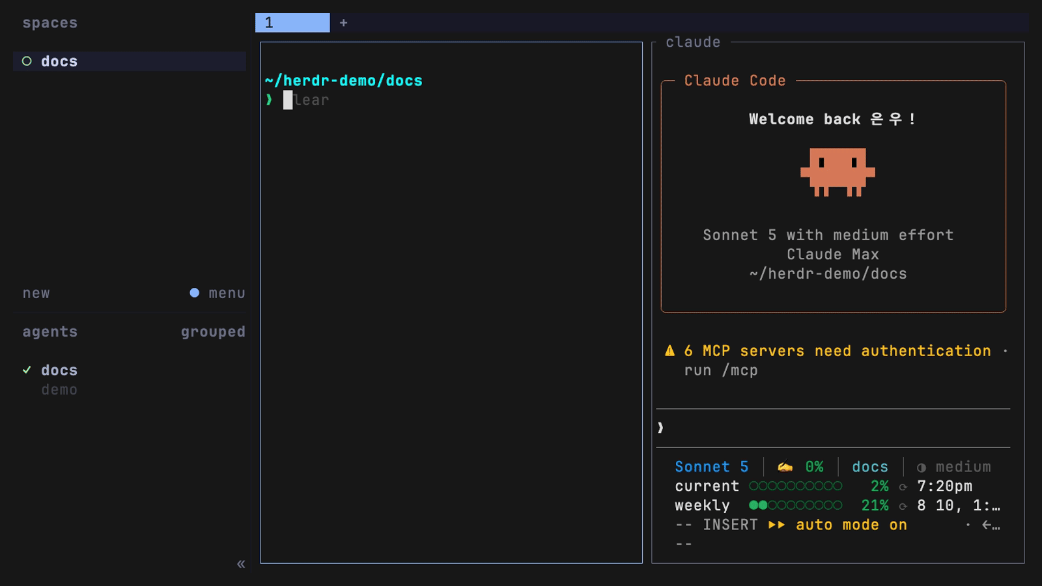
Task: Focus the shell command line at the cursor
Action: [288, 100]
